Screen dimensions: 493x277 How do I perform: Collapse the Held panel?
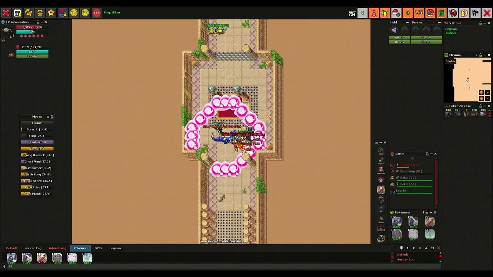click(x=407, y=22)
